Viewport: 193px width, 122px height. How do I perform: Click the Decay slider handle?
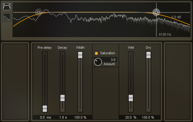click(63, 98)
